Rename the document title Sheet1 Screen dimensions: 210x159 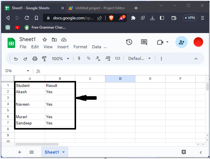[x=27, y=39]
